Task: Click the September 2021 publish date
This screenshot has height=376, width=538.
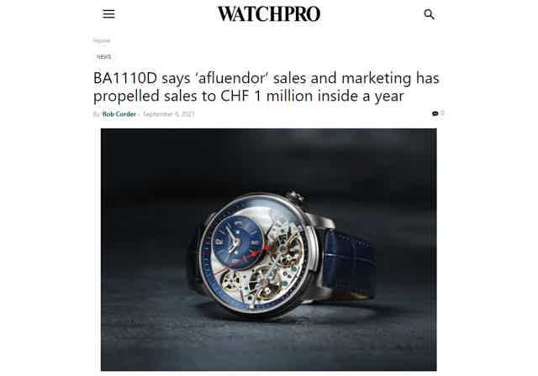Action: (169, 114)
